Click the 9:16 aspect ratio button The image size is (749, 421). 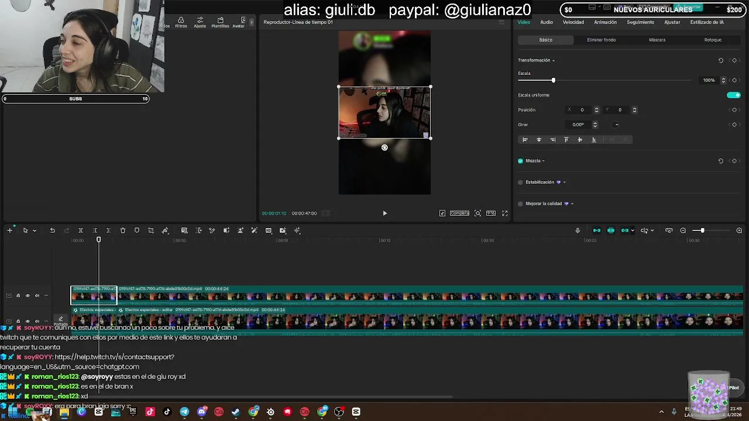pos(491,213)
